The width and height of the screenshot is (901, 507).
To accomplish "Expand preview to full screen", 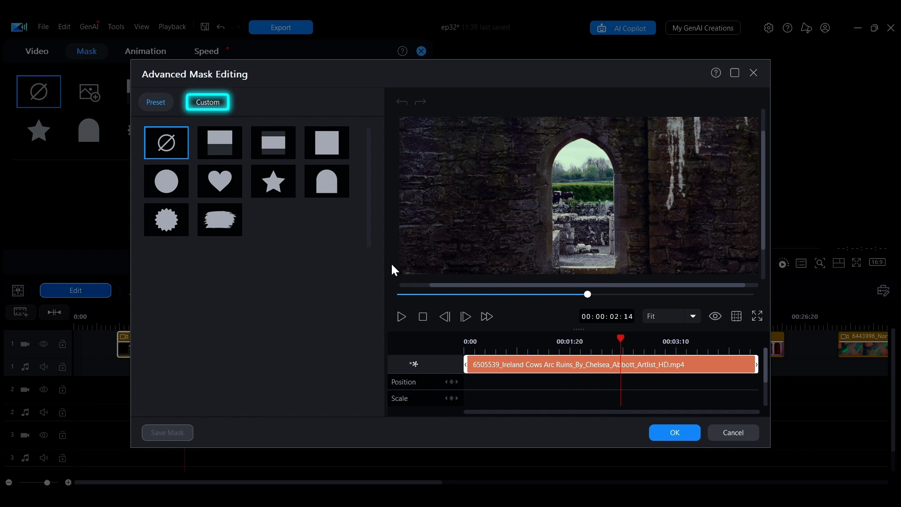I will tap(757, 316).
